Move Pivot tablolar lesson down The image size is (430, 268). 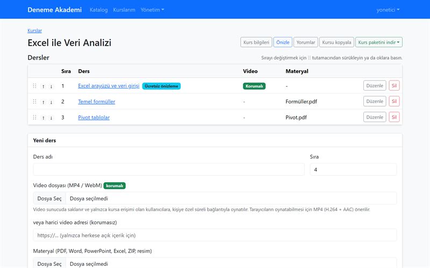click(x=51, y=118)
